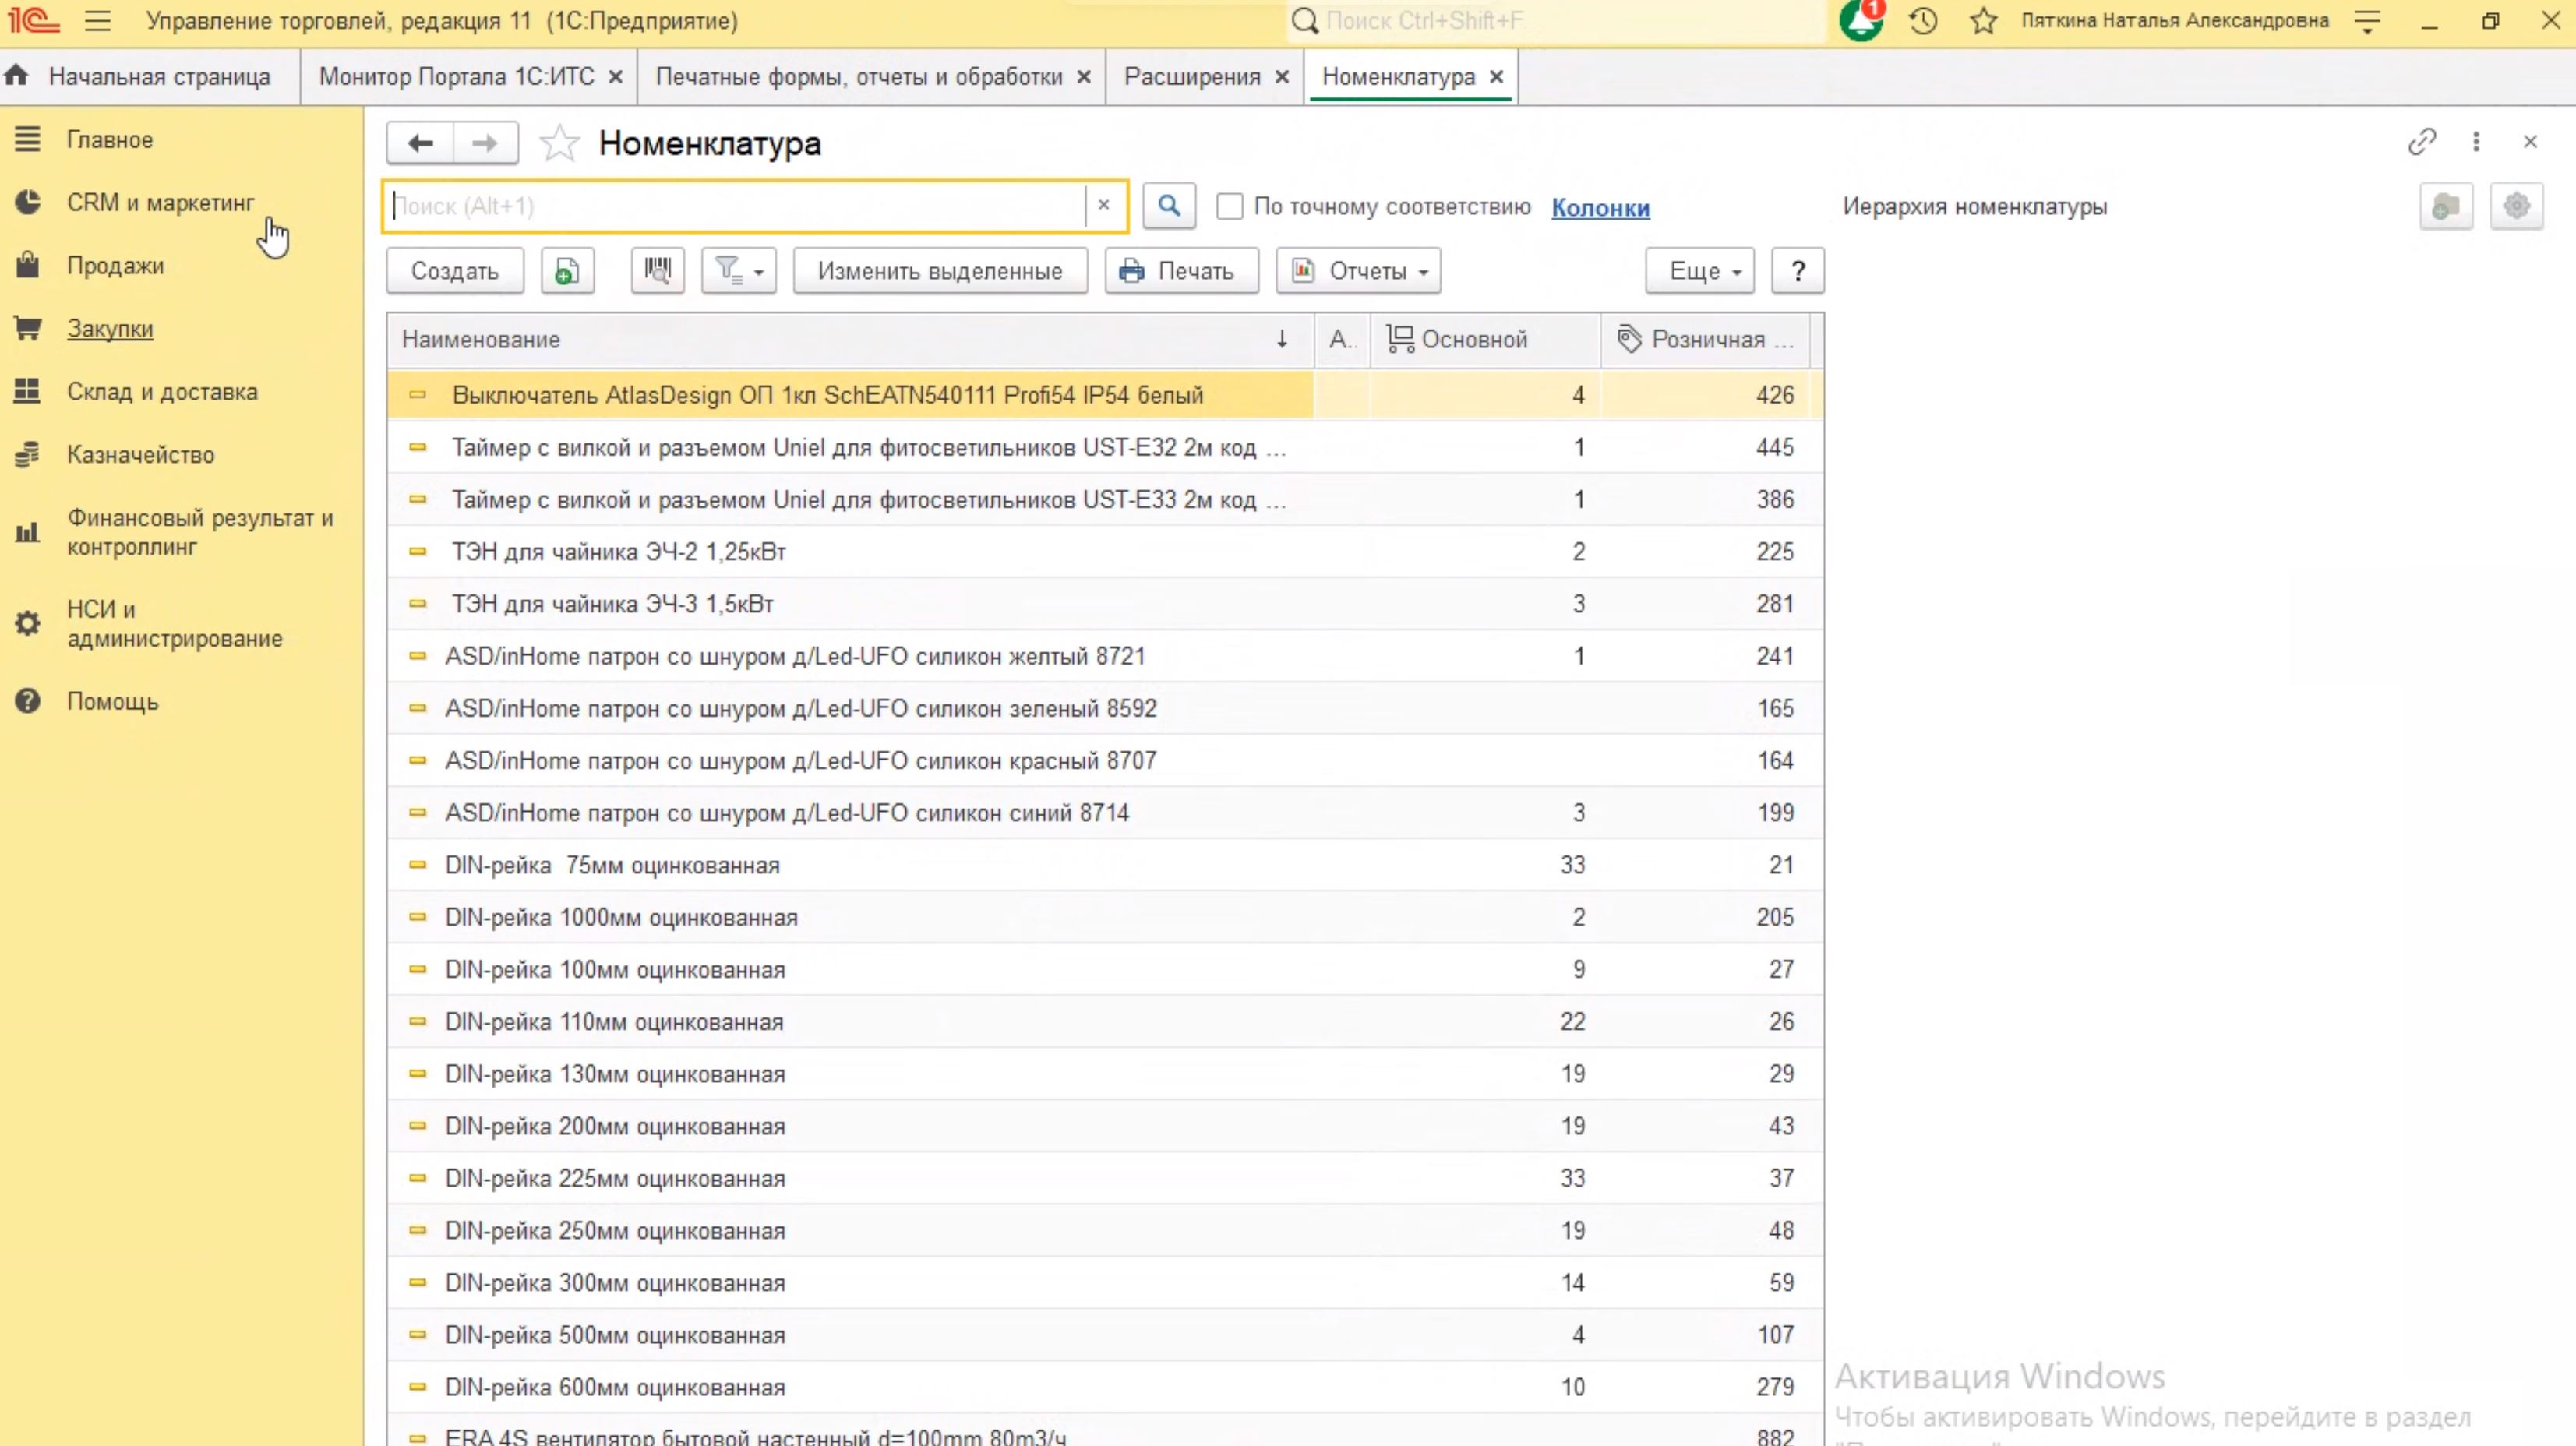Add Номенклатура to favorites with star
2576x1446 pixels.
pos(559,144)
